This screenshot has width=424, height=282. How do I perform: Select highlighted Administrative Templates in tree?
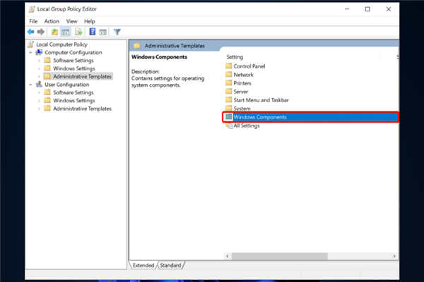(82, 77)
